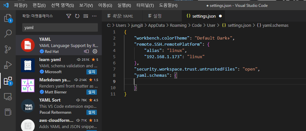Clear extensions search results icon

coord(86,16)
